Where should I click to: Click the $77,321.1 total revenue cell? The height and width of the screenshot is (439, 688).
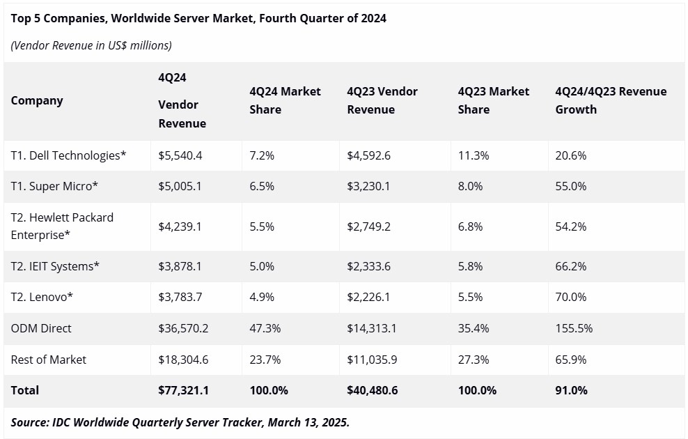183,390
